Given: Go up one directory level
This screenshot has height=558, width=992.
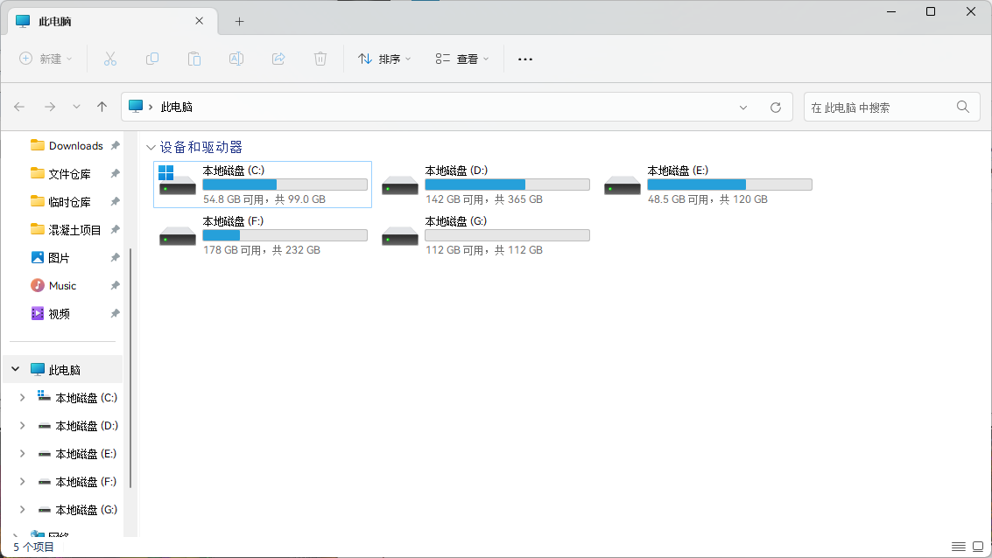Looking at the screenshot, I should [x=102, y=107].
